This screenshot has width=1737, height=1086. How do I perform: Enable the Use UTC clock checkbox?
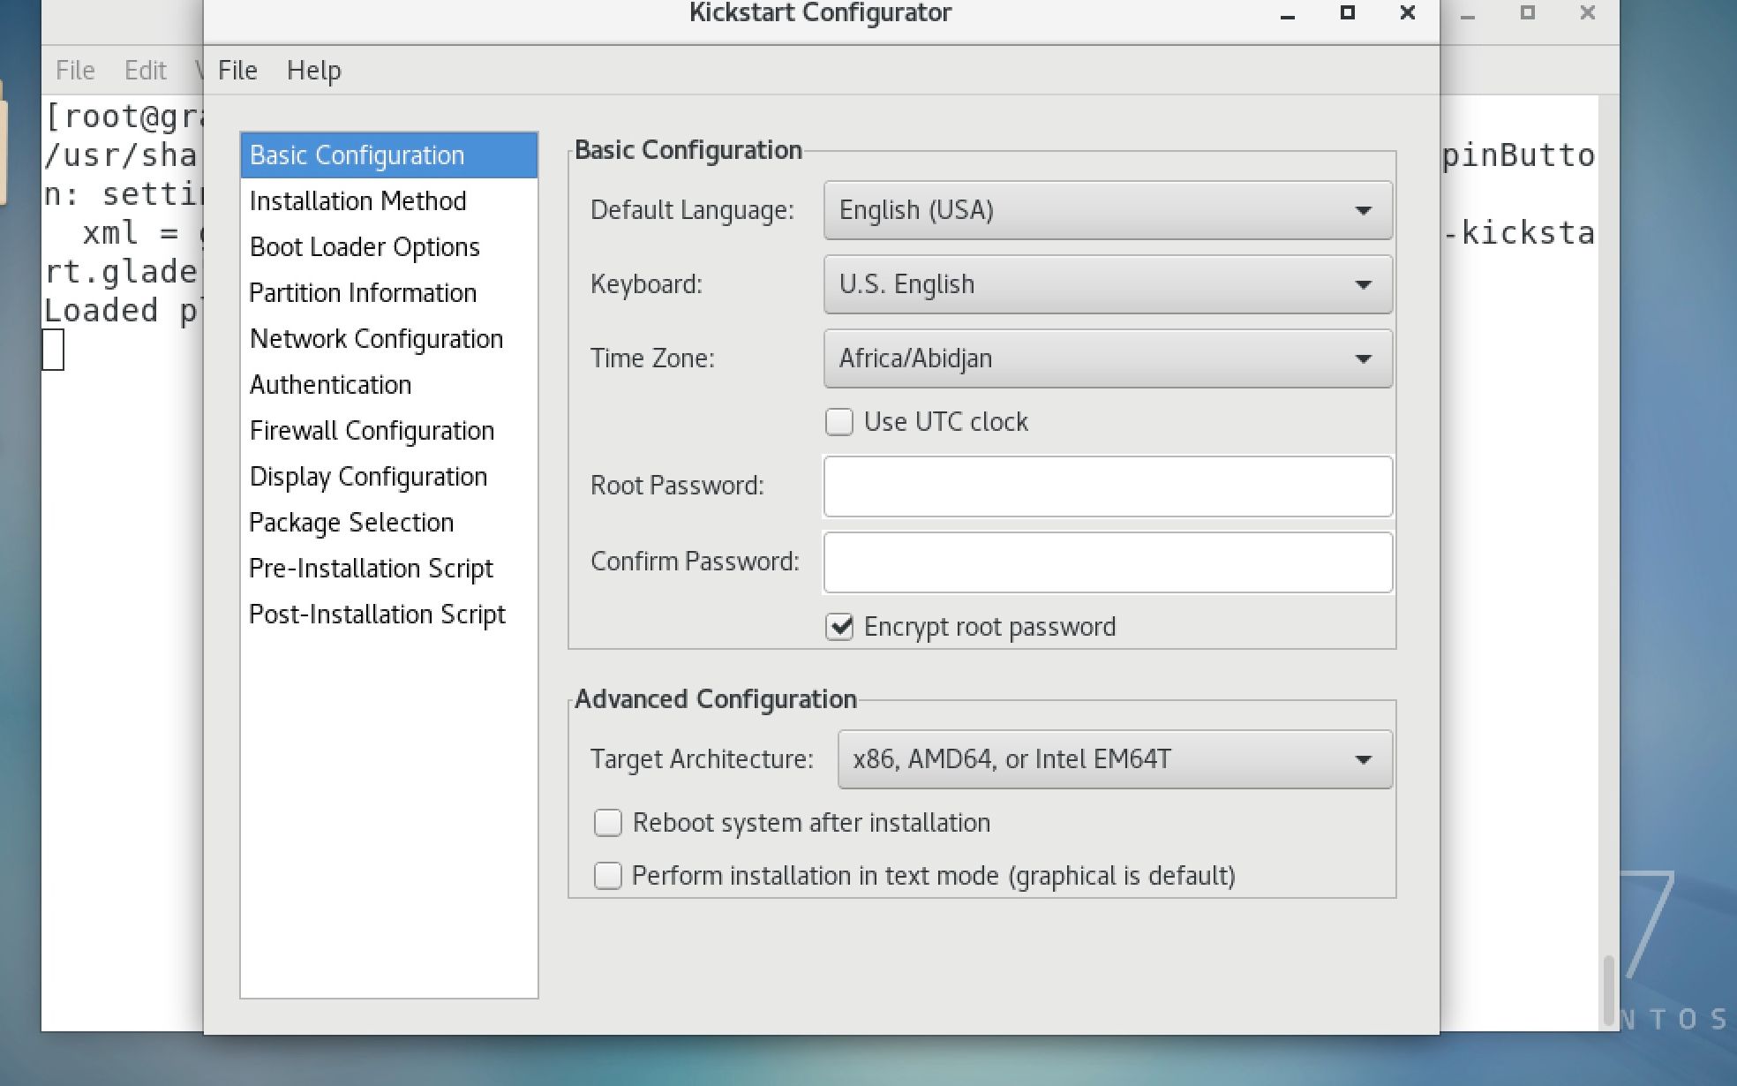point(839,422)
